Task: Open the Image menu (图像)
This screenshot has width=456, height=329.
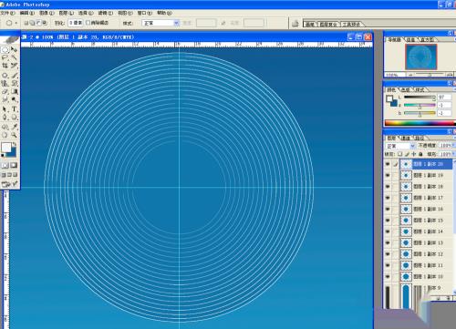Action: click(x=47, y=13)
